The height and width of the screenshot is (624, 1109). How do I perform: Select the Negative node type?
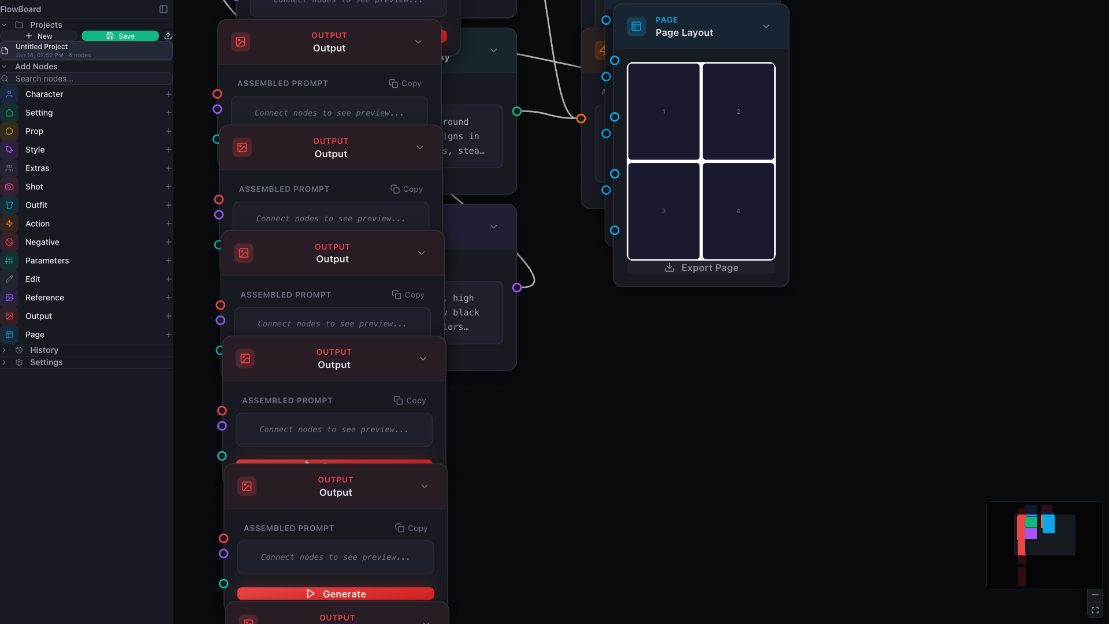click(87, 242)
